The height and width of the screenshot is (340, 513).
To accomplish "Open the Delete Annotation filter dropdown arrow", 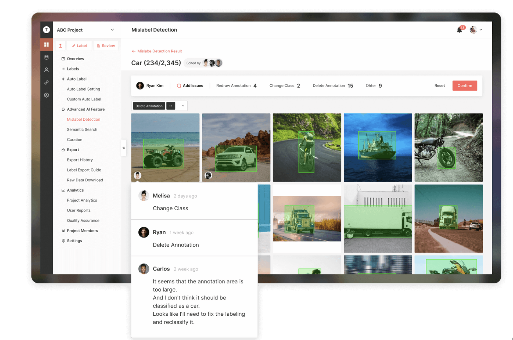I will 183,106.
